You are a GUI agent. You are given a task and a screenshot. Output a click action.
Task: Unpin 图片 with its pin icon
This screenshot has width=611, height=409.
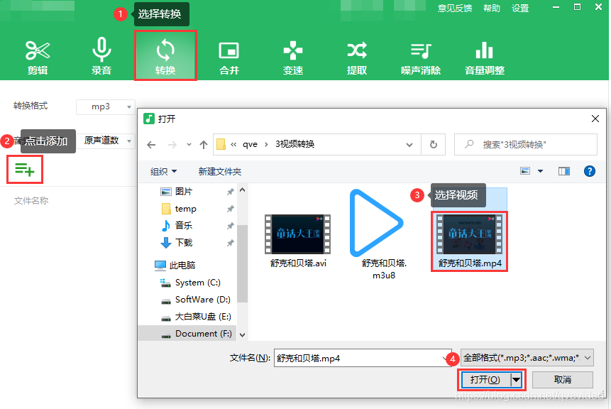[231, 192]
